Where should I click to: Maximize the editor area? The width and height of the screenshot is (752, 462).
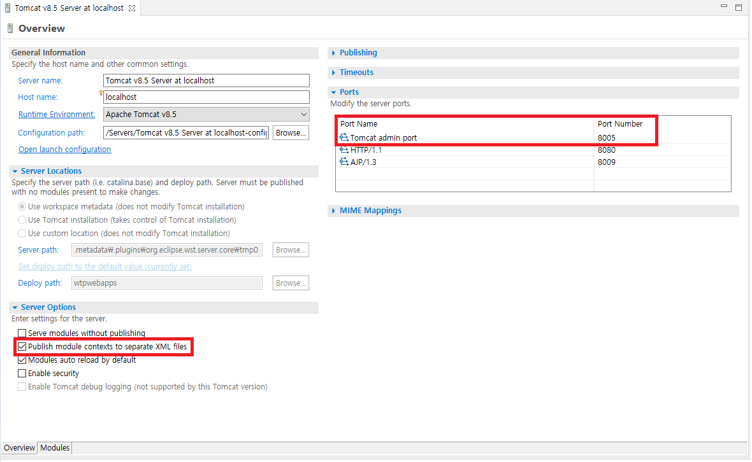click(x=739, y=7)
